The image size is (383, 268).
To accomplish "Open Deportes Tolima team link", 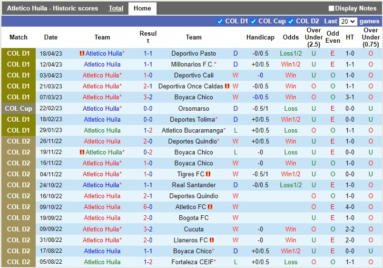I will (x=194, y=119).
